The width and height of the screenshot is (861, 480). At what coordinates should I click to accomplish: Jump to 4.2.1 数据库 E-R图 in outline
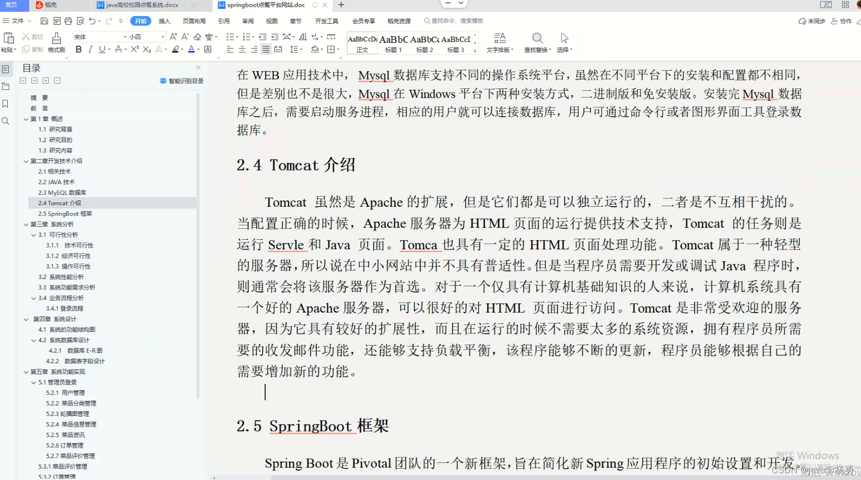(x=75, y=351)
